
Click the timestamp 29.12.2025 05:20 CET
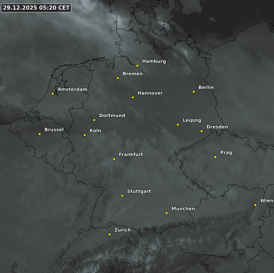tap(36, 8)
